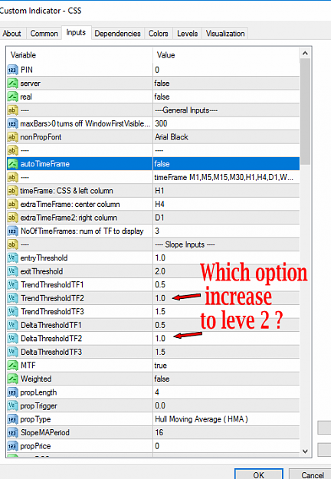Click the Cancel button
The image size is (331, 479).
coord(312,474)
